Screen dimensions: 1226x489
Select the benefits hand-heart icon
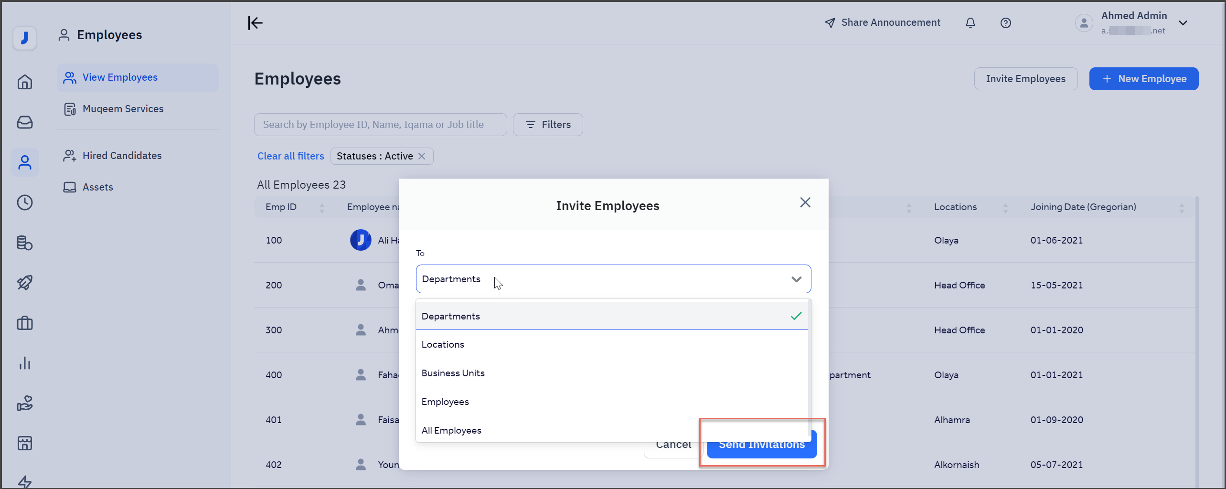click(25, 404)
